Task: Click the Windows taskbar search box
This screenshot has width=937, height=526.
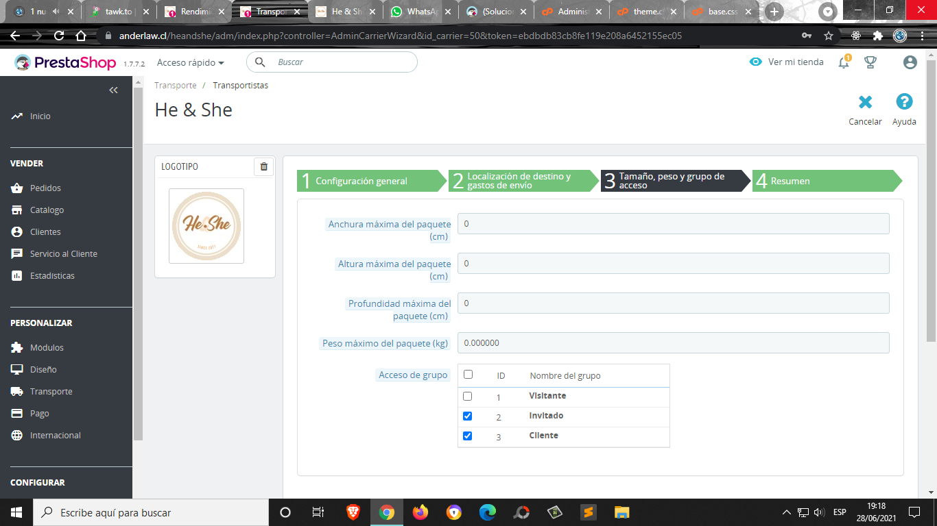Action: [x=150, y=512]
